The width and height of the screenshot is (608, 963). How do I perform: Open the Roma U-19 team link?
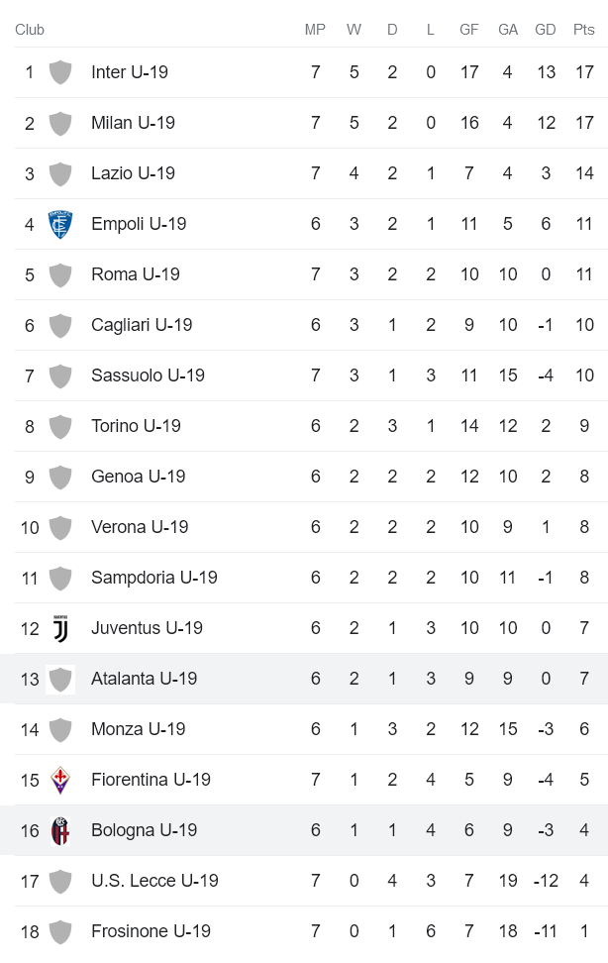click(136, 274)
